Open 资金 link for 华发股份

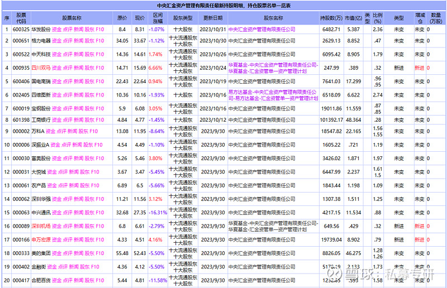coord(57,30)
